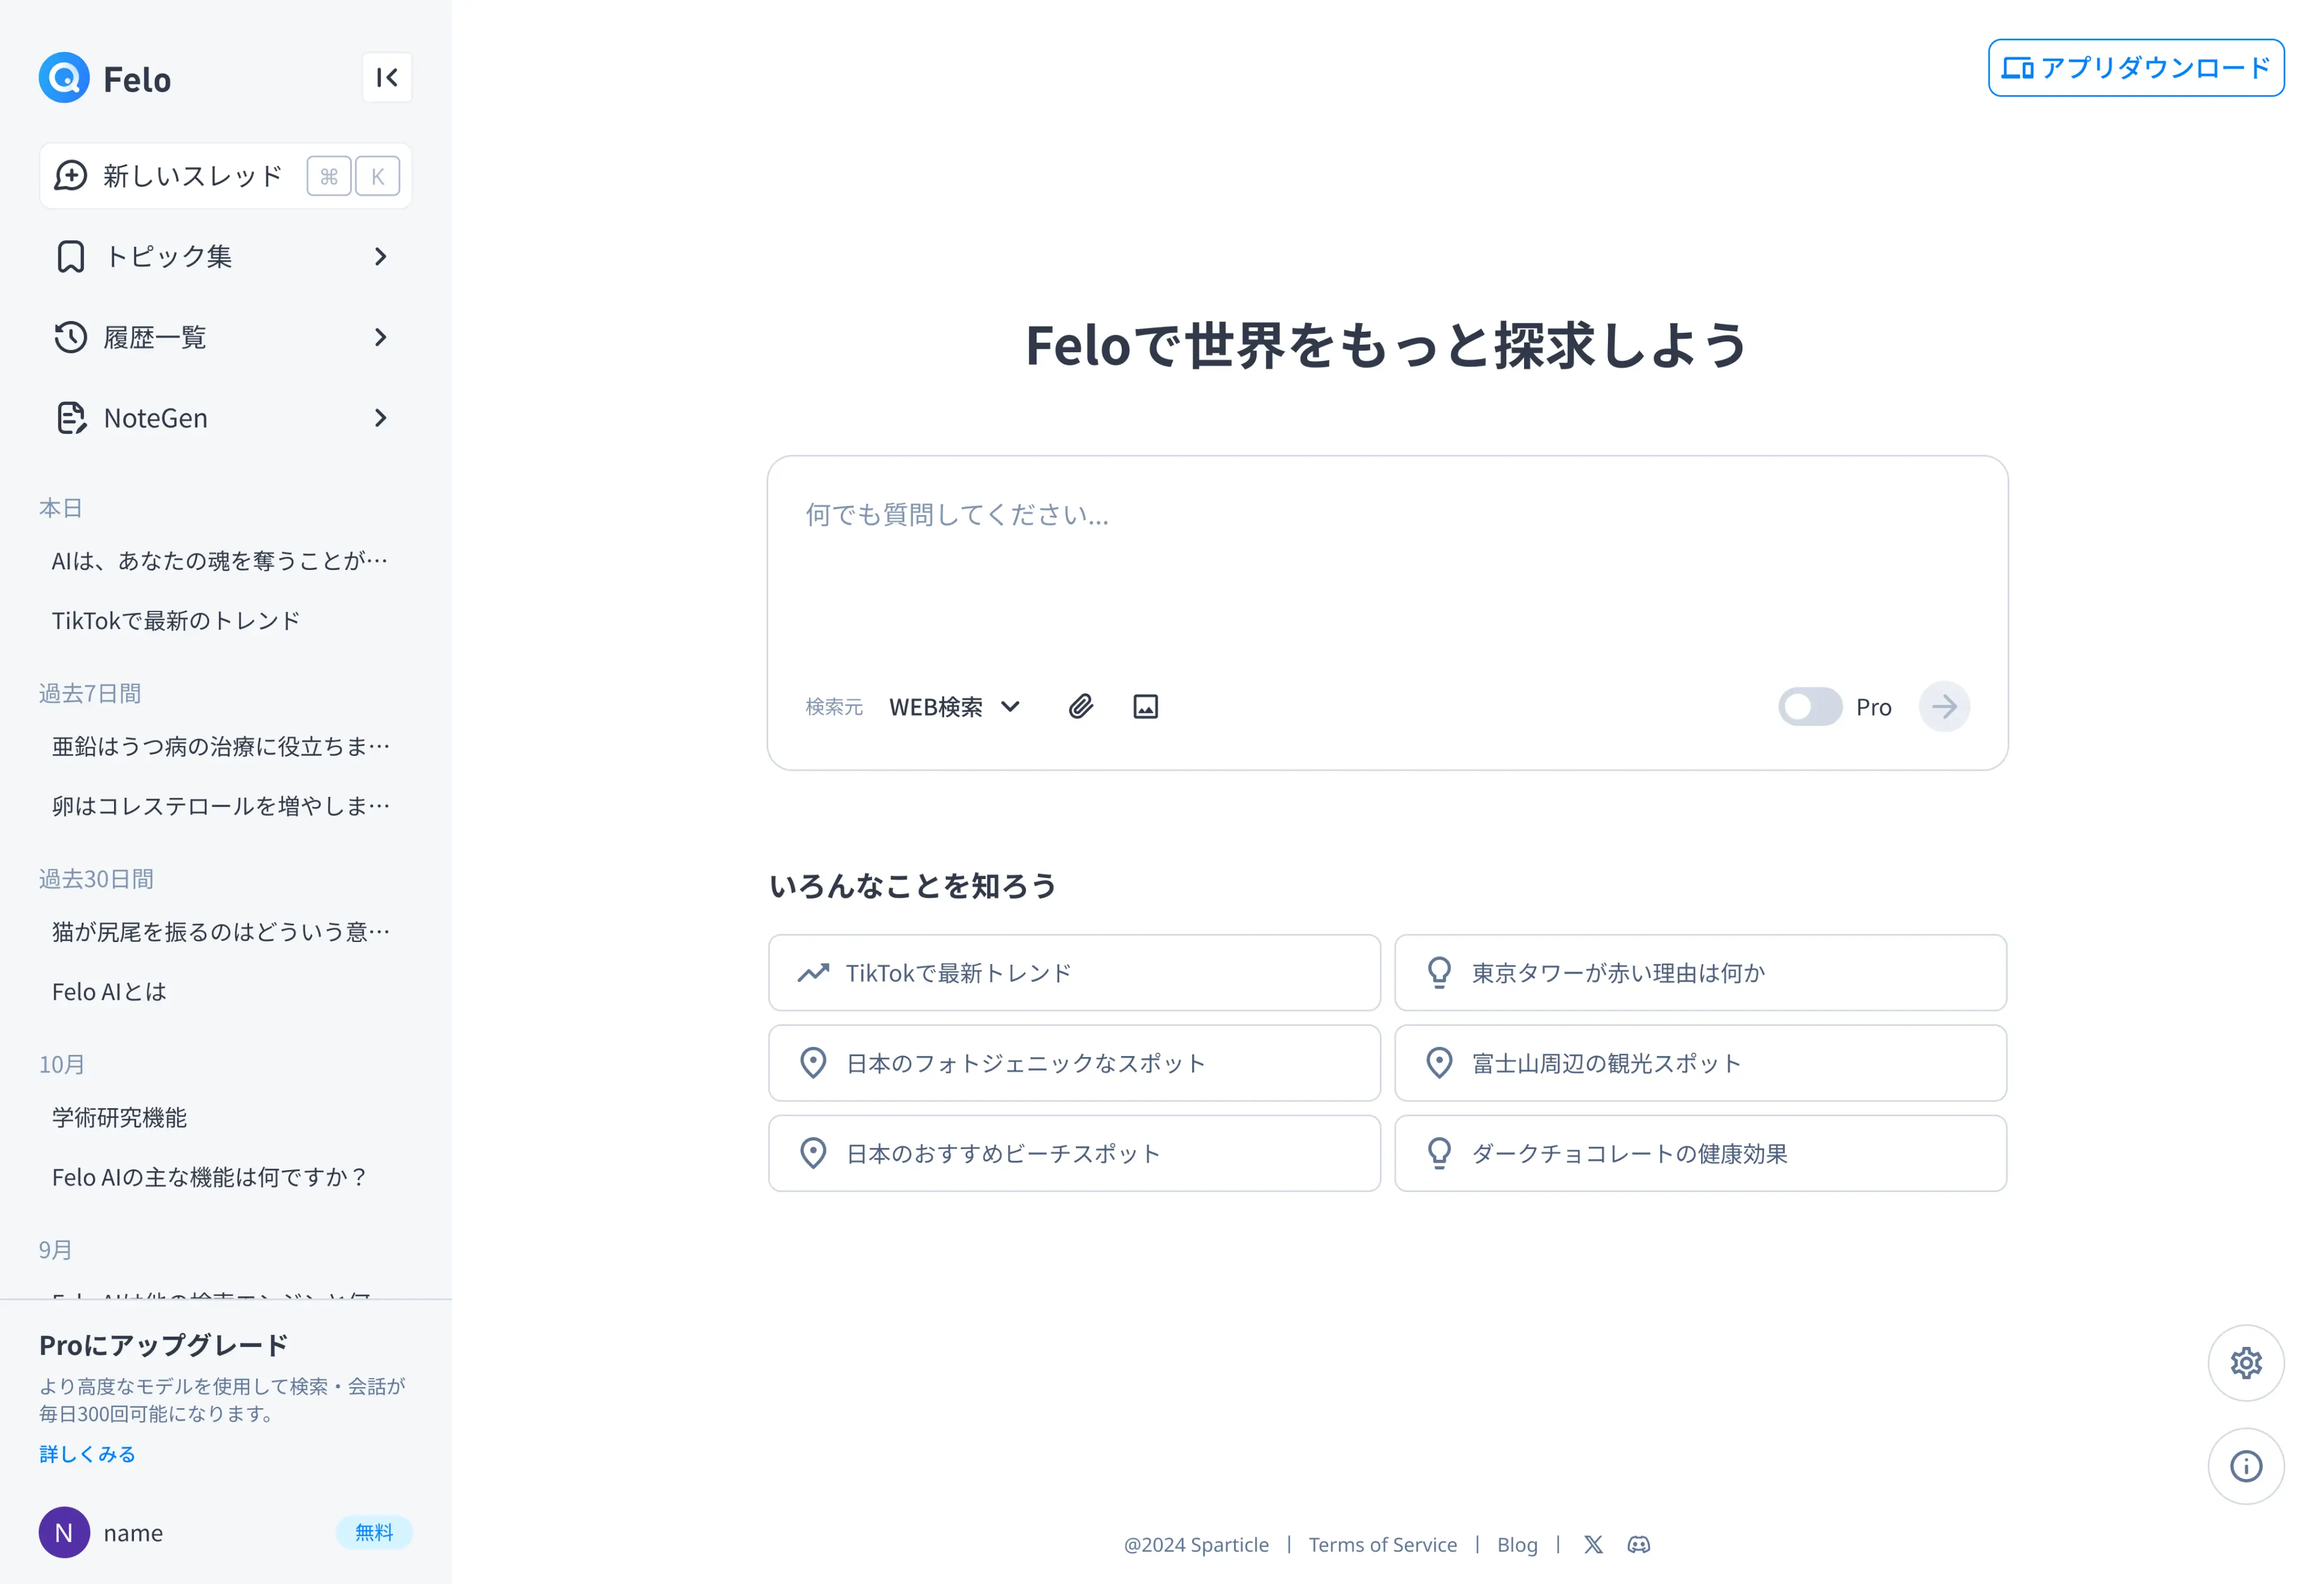
Task: Open the settings gear
Action: point(2246,1363)
